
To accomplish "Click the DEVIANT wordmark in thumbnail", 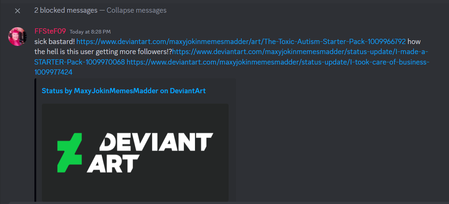I will click(156, 142).
